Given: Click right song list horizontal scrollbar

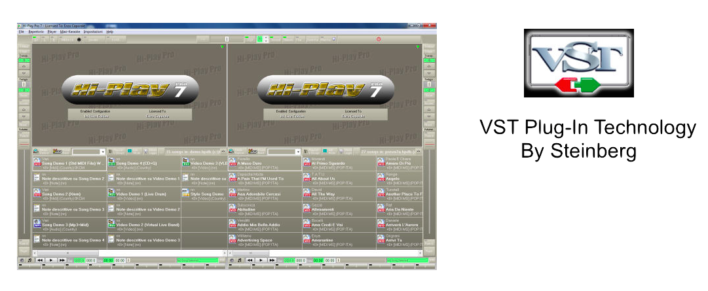Looking at the screenshot, I should pos(325,253).
